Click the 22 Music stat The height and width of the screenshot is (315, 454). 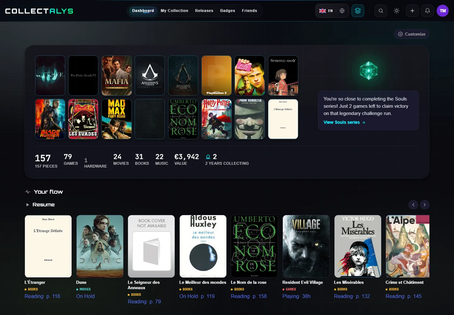pyautogui.click(x=162, y=159)
